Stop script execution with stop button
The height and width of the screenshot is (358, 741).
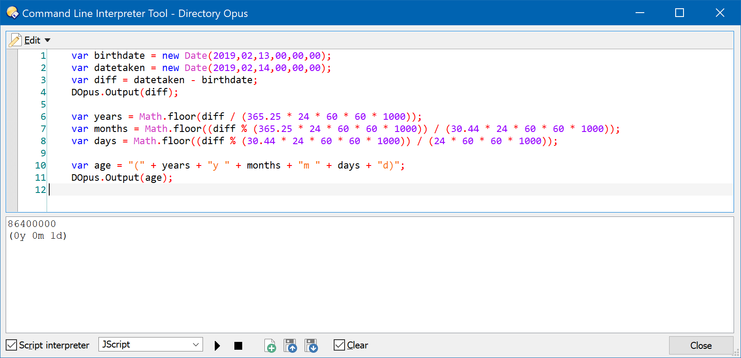pos(238,346)
